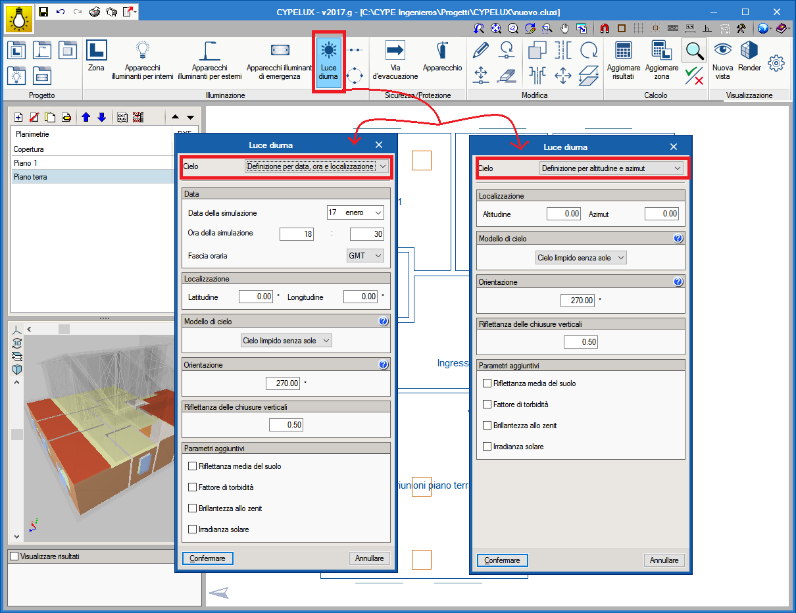Click Annullare in the date-based Luce diurna dialog
796x613 pixels.
[370, 558]
